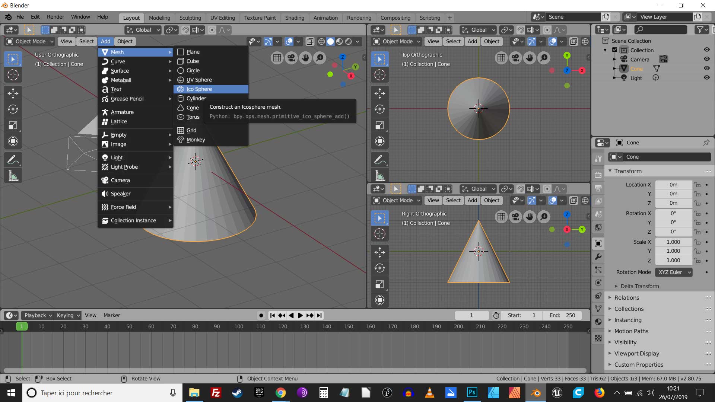Viewport: 715px width, 402px height.
Task: Expand the Viewport Display panel
Action: click(x=636, y=353)
